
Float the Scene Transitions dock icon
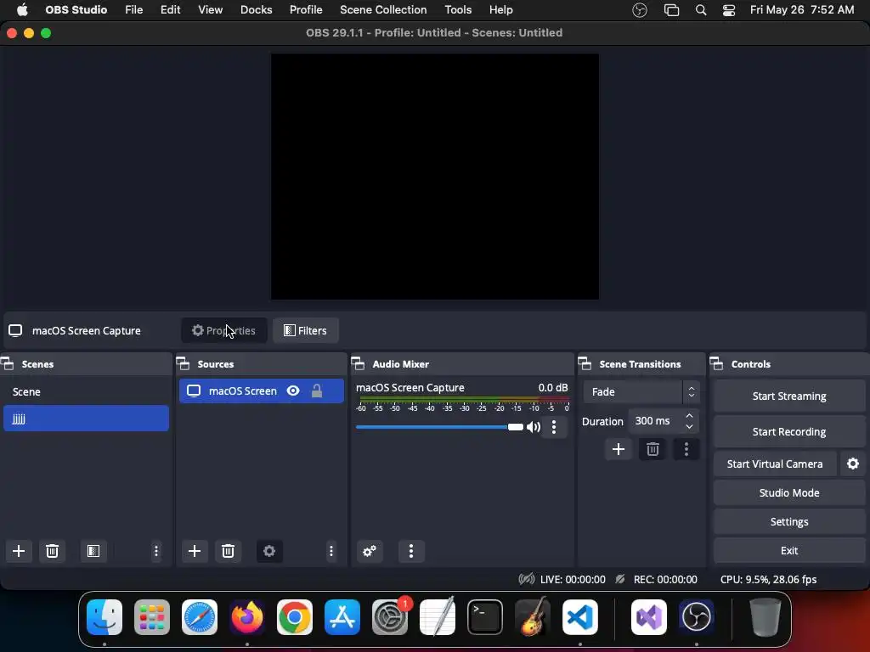click(x=585, y=364)
